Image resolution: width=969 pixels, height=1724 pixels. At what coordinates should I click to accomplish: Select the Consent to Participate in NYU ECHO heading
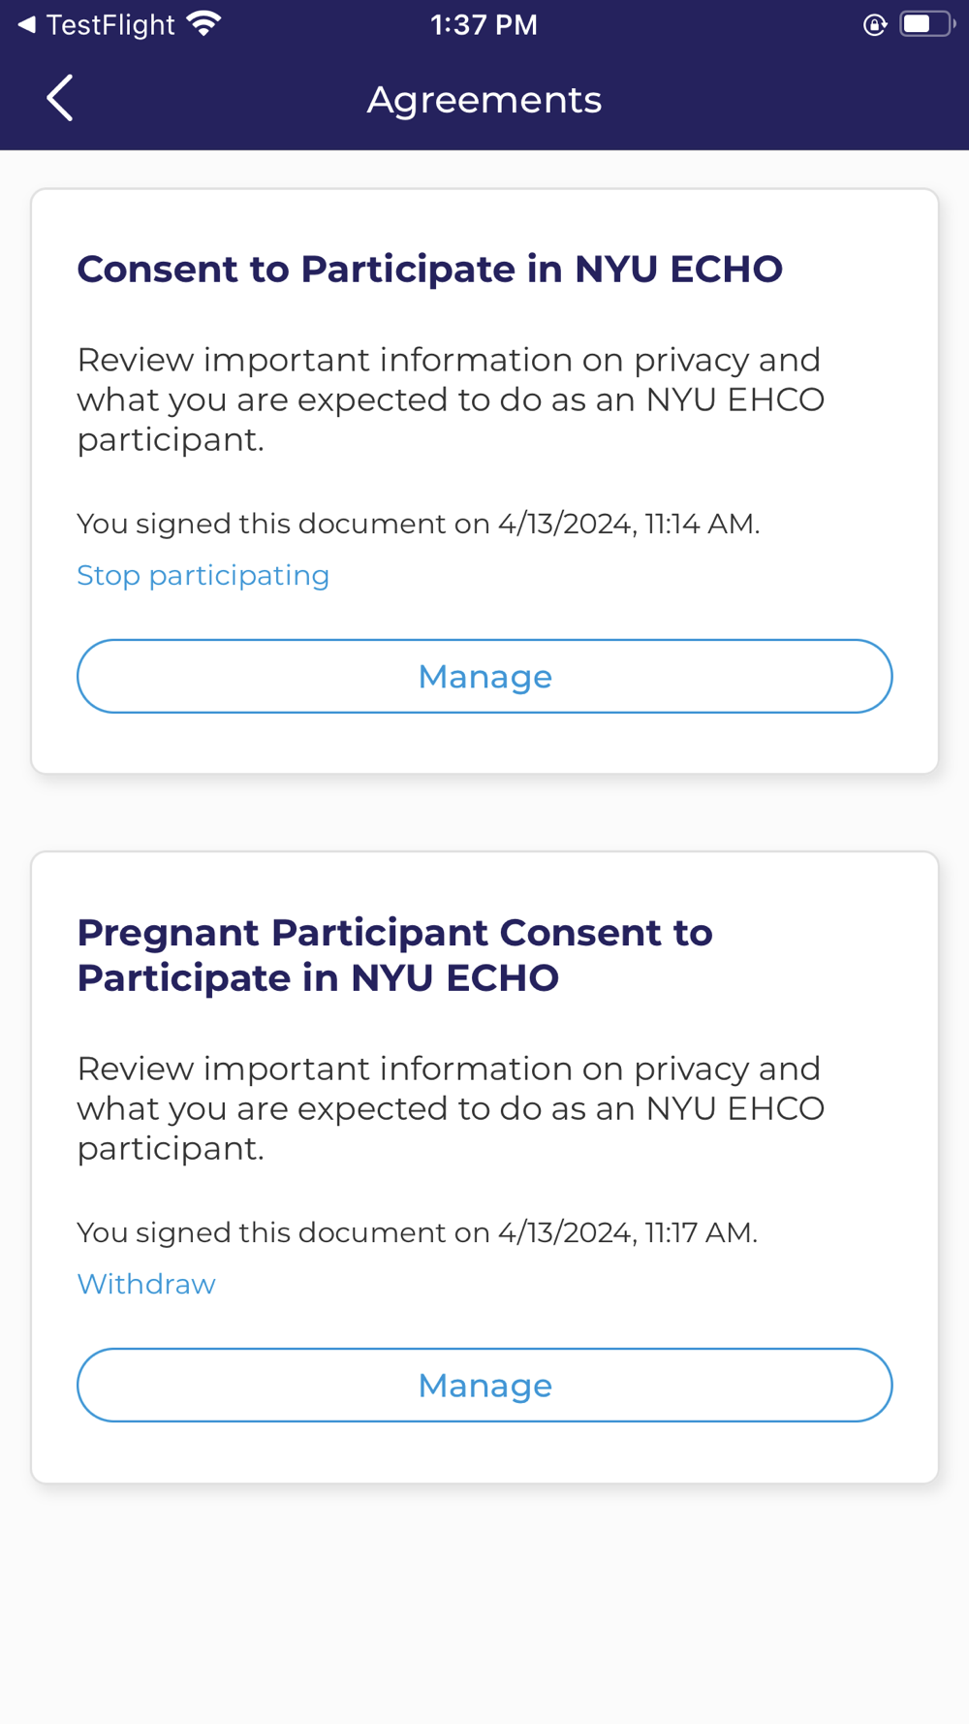click(429, 269)
